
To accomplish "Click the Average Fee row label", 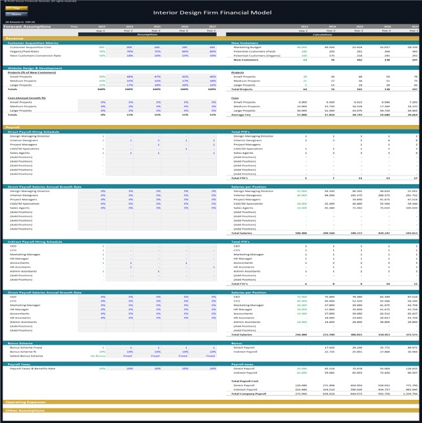I will (241, 115).
